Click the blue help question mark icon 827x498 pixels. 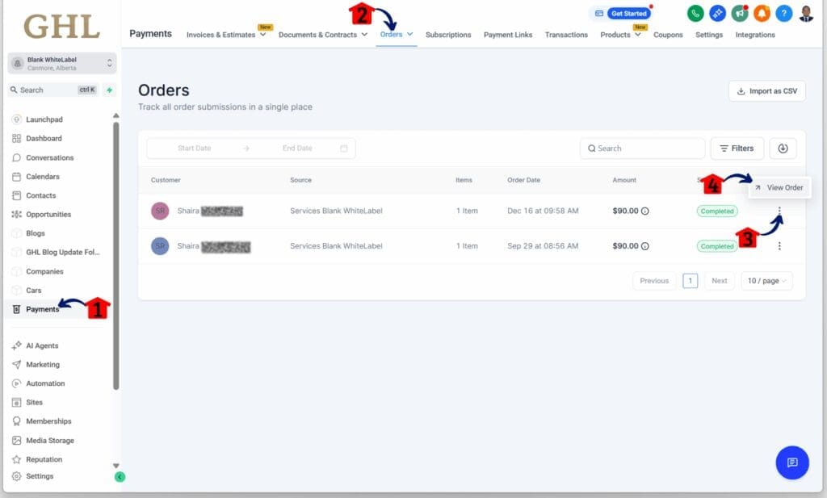(783, 14)
